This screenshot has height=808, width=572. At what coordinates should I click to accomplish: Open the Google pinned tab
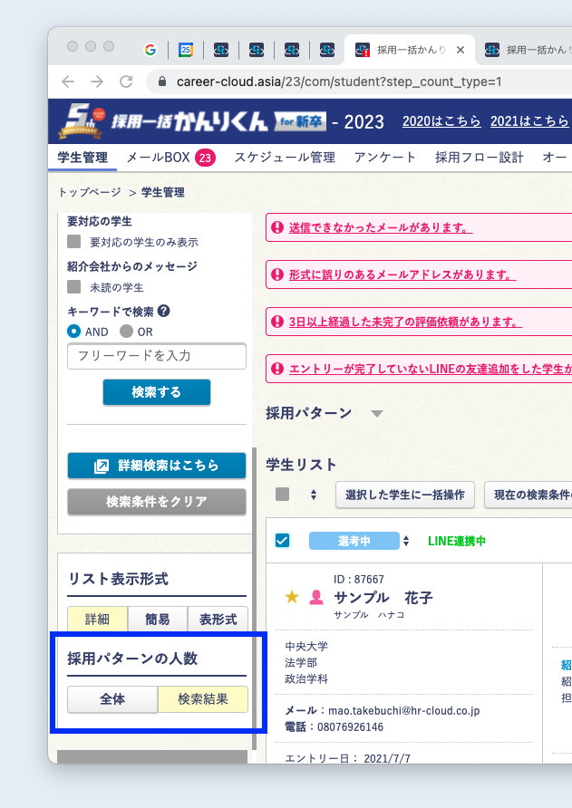[150, 50]
